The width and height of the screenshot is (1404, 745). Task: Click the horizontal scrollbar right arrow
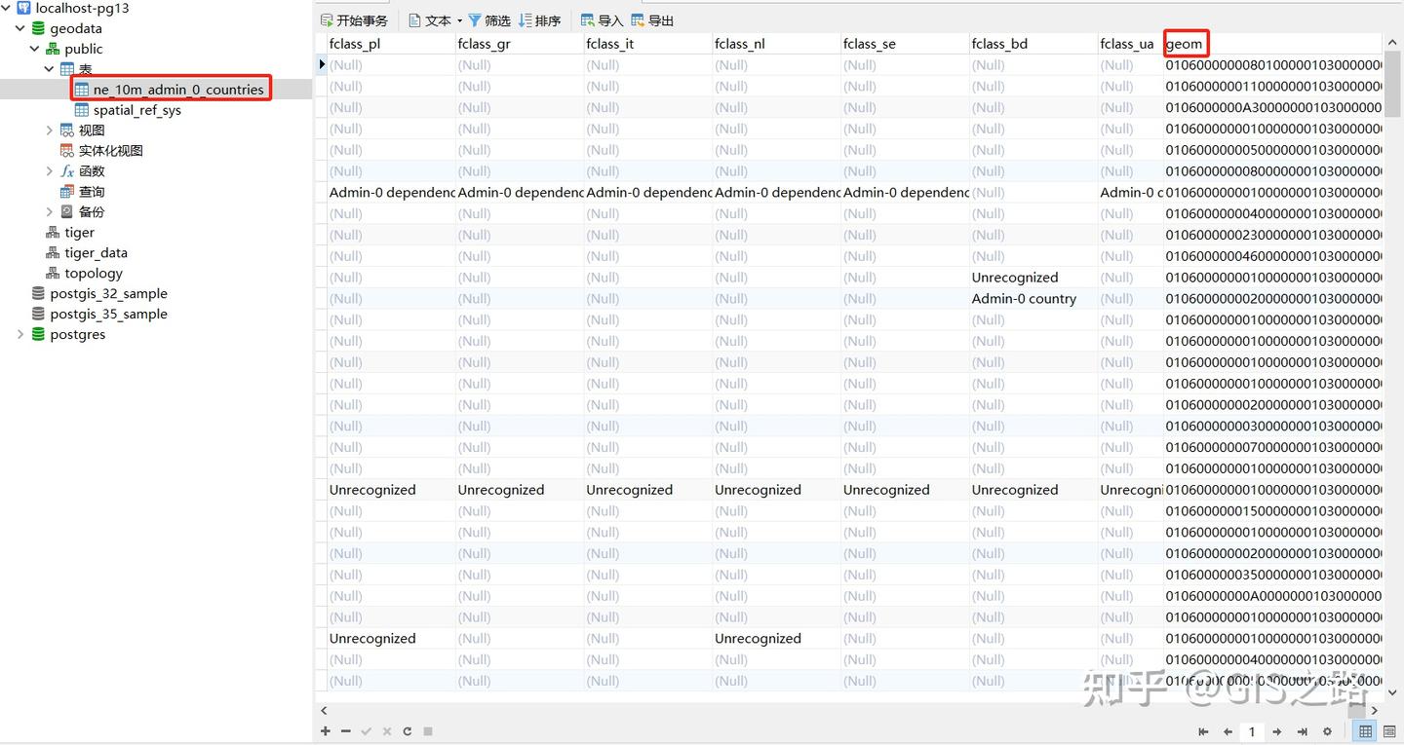(x=1376, y=711)
